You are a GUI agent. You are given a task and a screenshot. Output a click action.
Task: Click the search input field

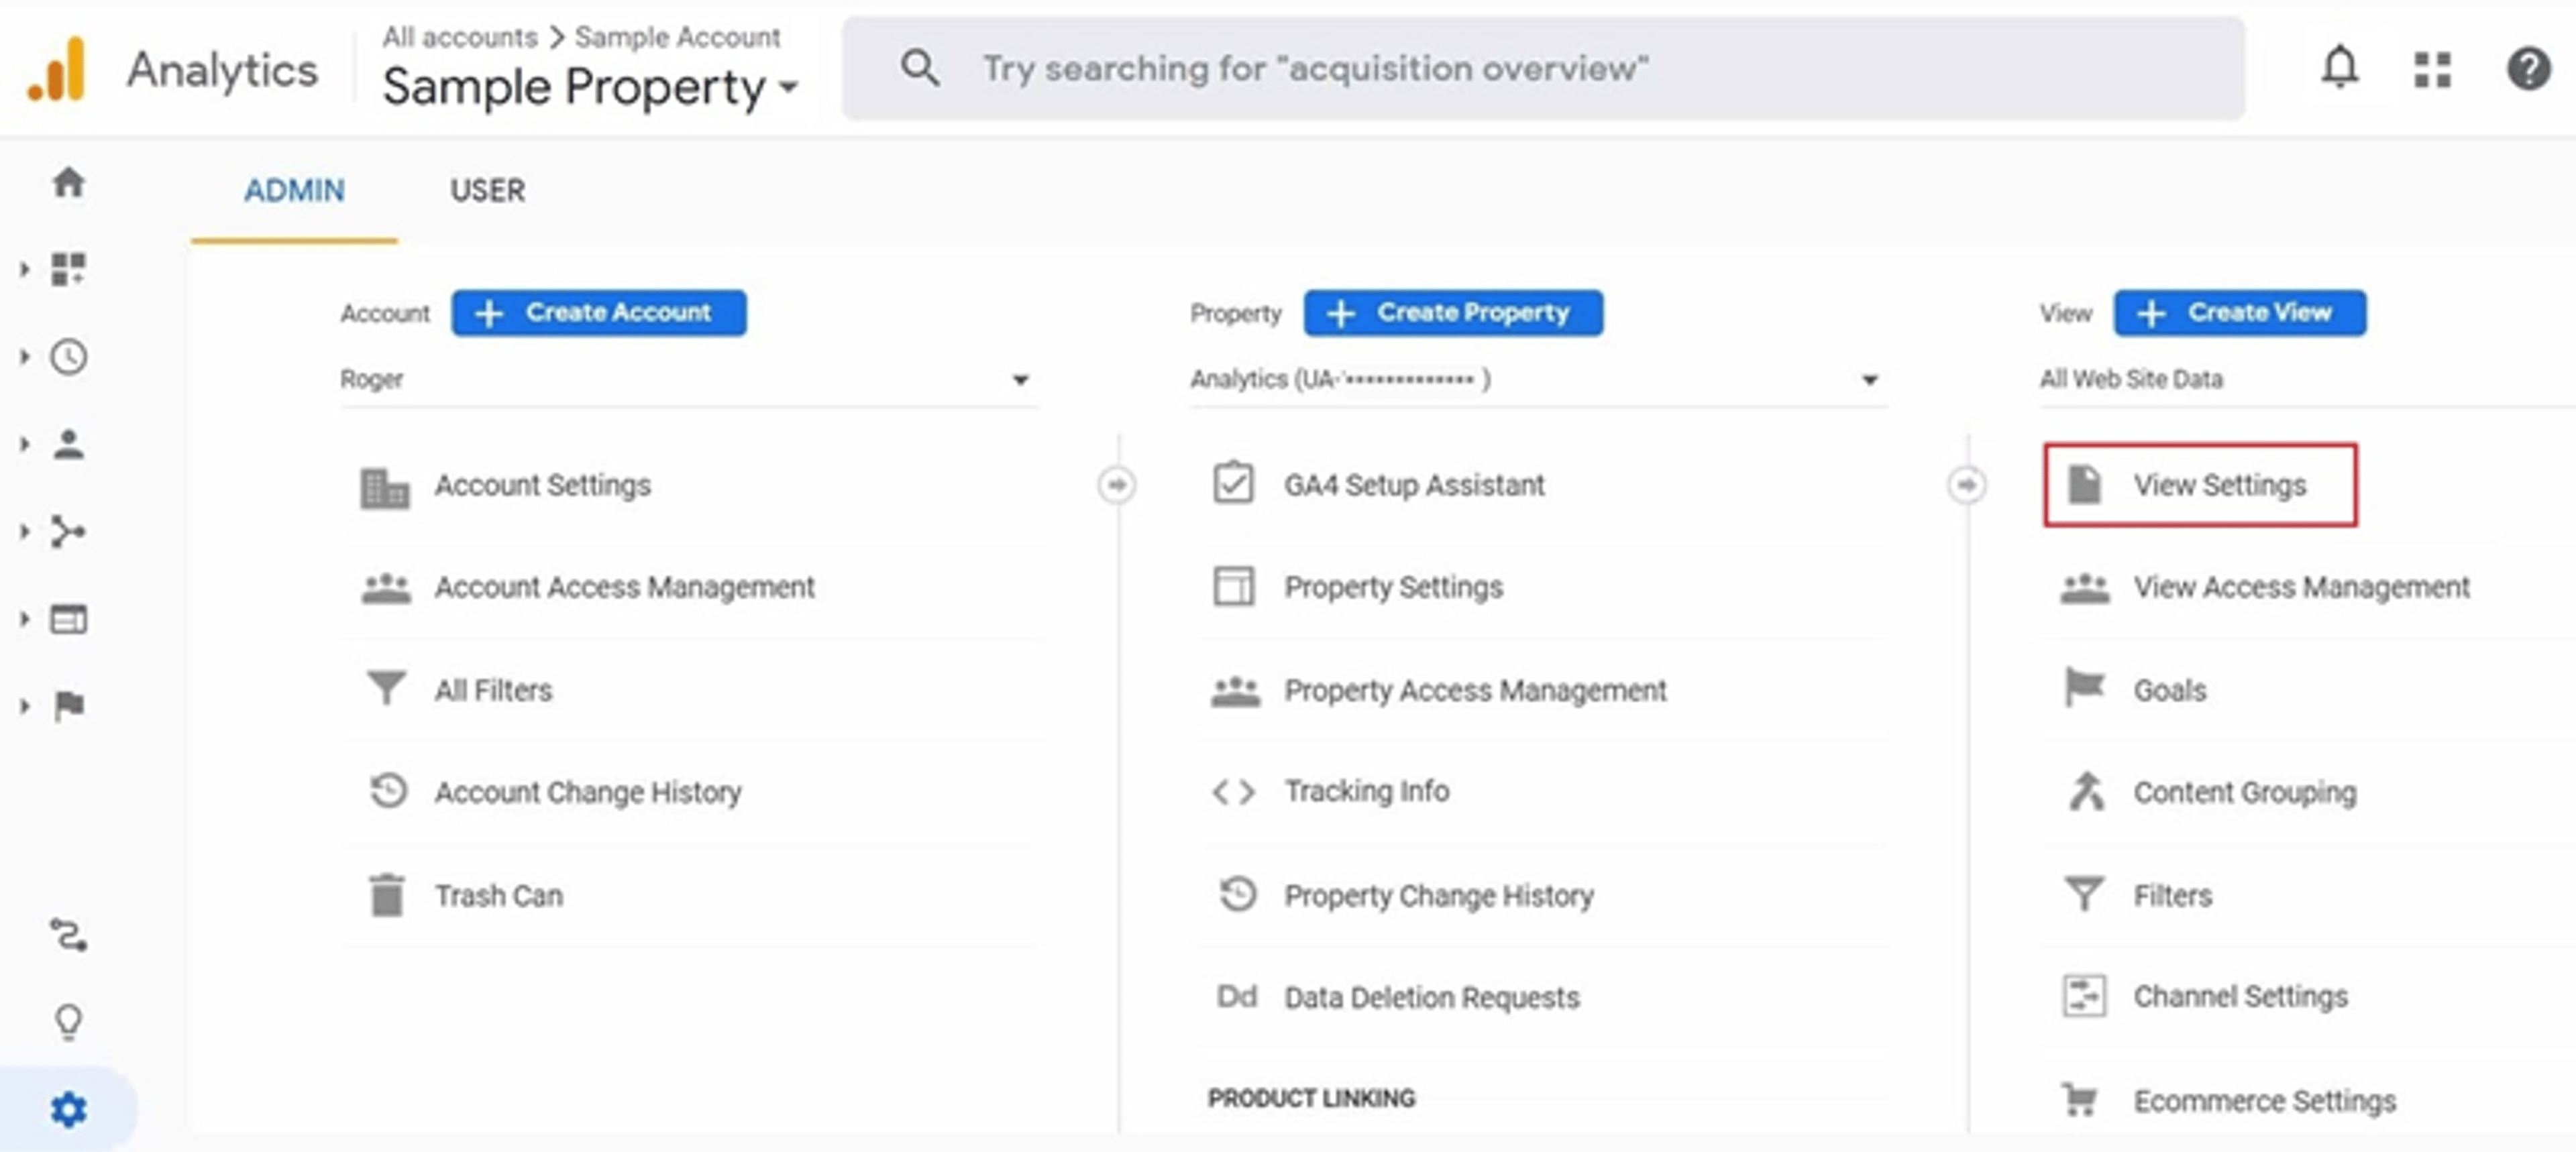[1543, 68]
